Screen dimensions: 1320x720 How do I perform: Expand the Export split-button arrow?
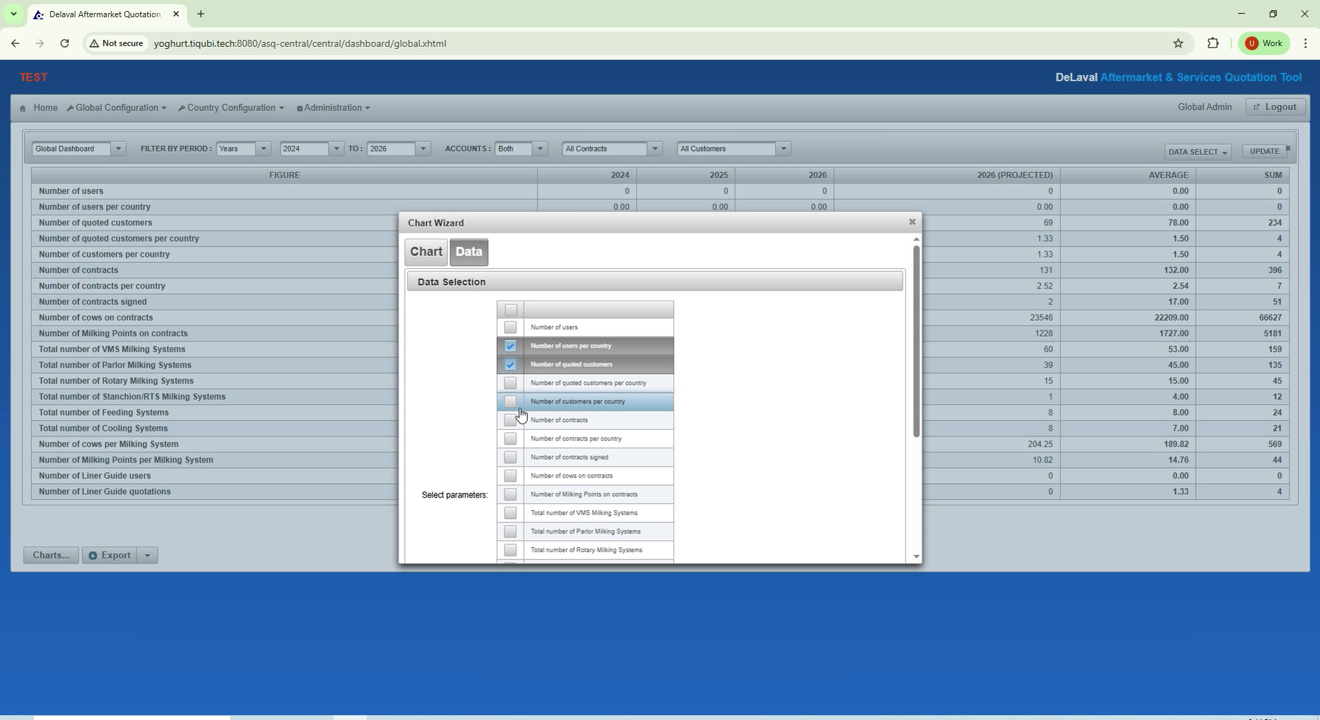(x=147, y=555)
